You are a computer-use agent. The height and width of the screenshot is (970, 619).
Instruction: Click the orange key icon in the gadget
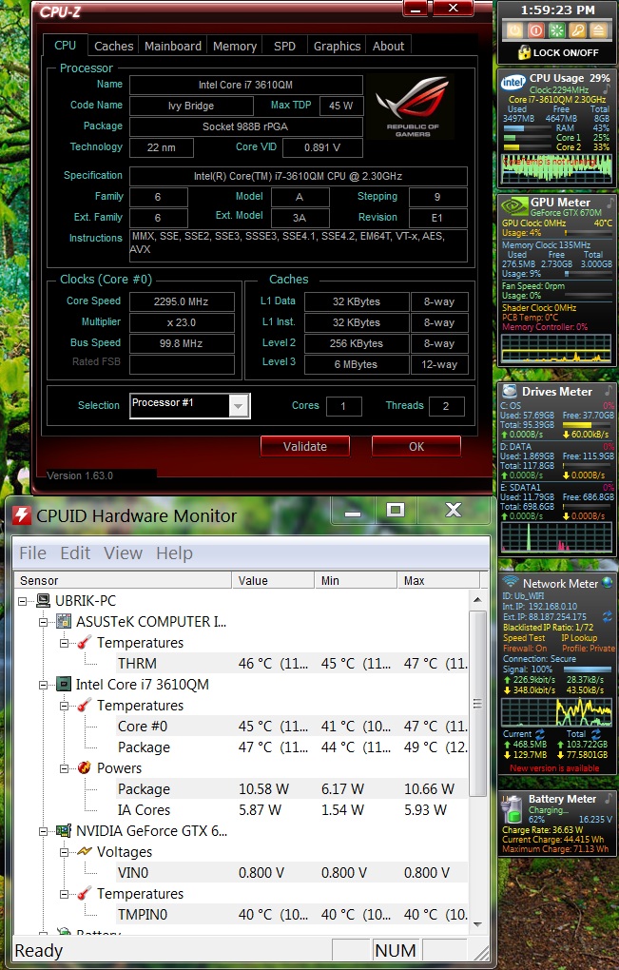(x=577, y=29)
